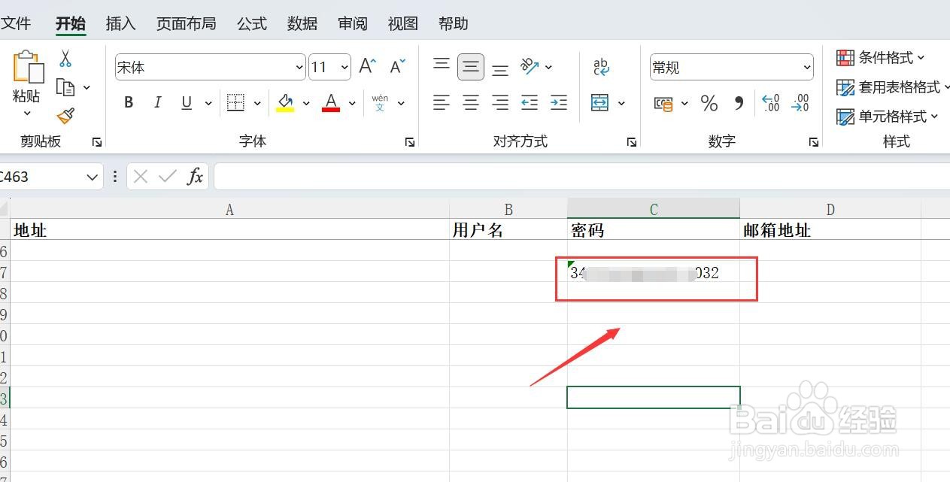Toggle Underline formatting

185,102
